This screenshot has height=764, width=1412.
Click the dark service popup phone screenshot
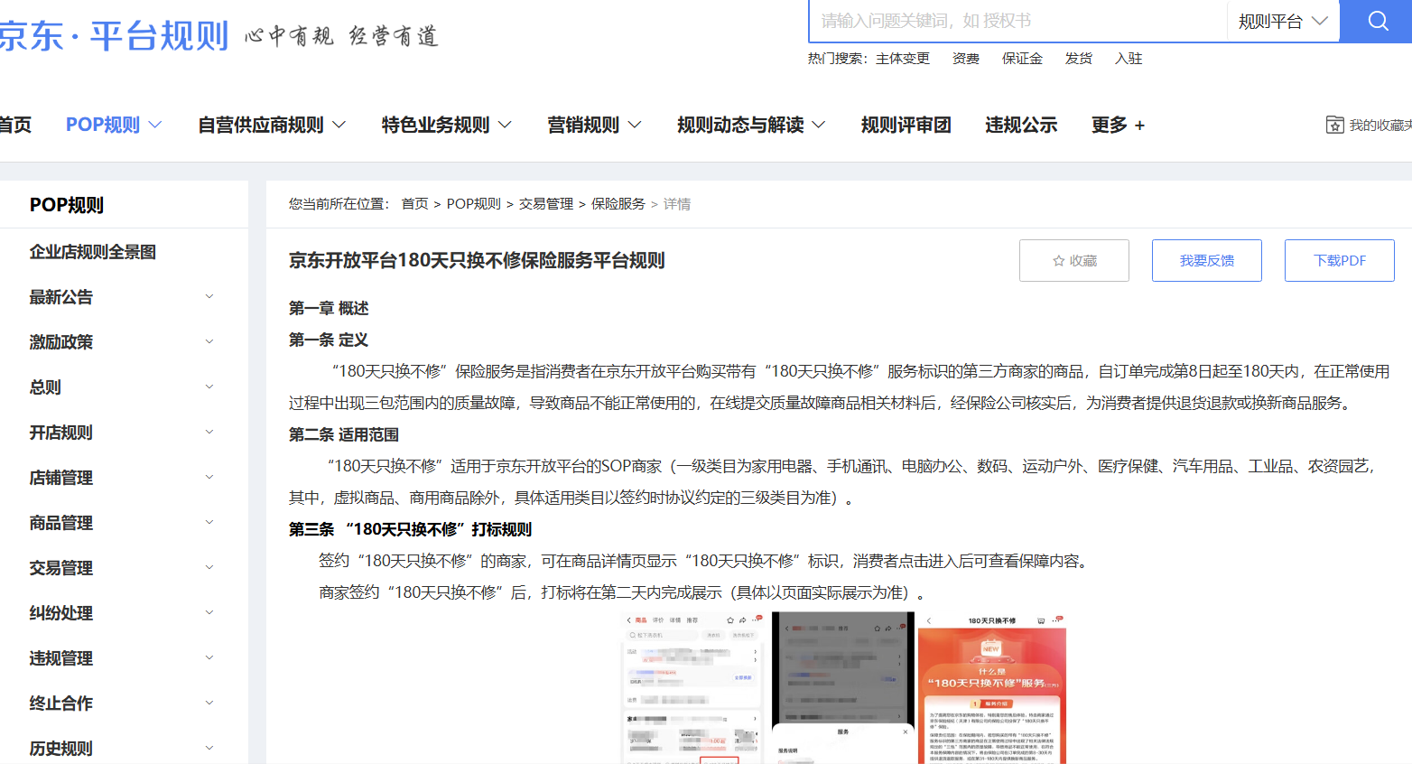pos(843,688)
